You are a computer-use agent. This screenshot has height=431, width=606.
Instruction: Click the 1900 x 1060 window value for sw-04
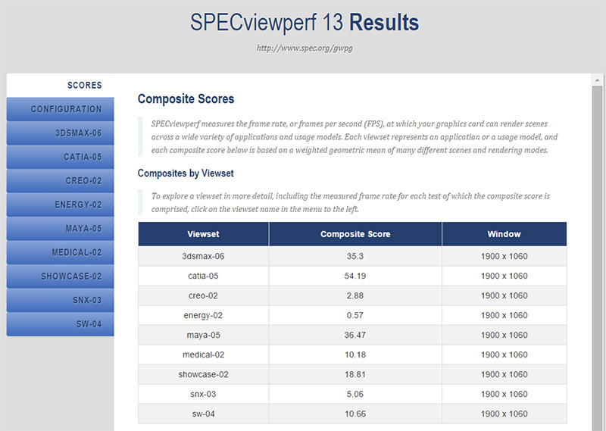tap(504, 414)
